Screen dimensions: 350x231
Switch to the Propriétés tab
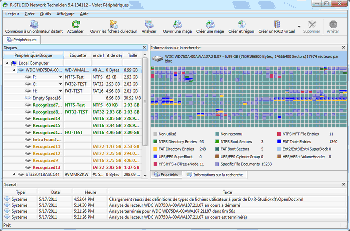(x=166, y=175)
